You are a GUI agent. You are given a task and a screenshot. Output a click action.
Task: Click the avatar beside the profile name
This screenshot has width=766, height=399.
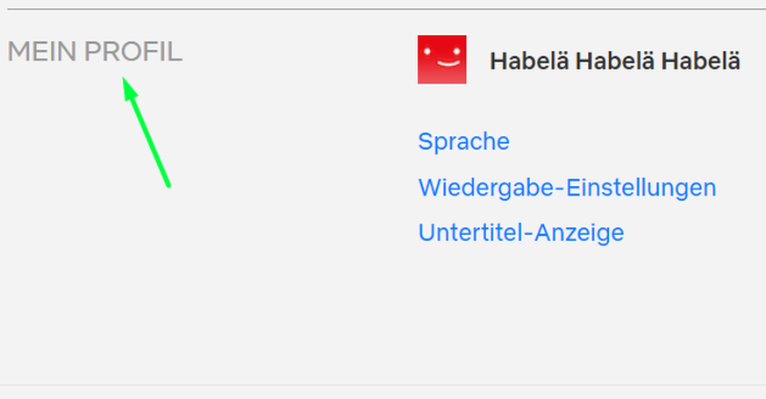(441, 60)
